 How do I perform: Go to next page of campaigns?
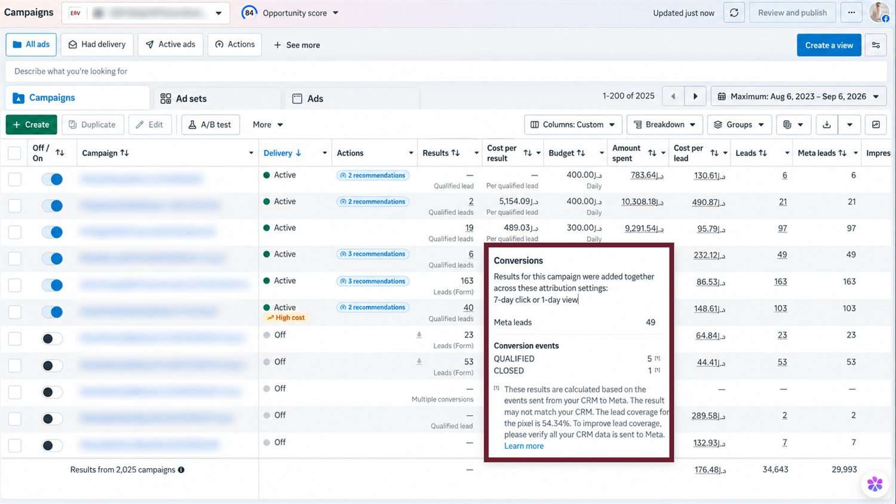point(695,96)
